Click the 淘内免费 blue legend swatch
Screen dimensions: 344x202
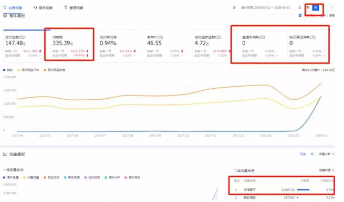4,177
